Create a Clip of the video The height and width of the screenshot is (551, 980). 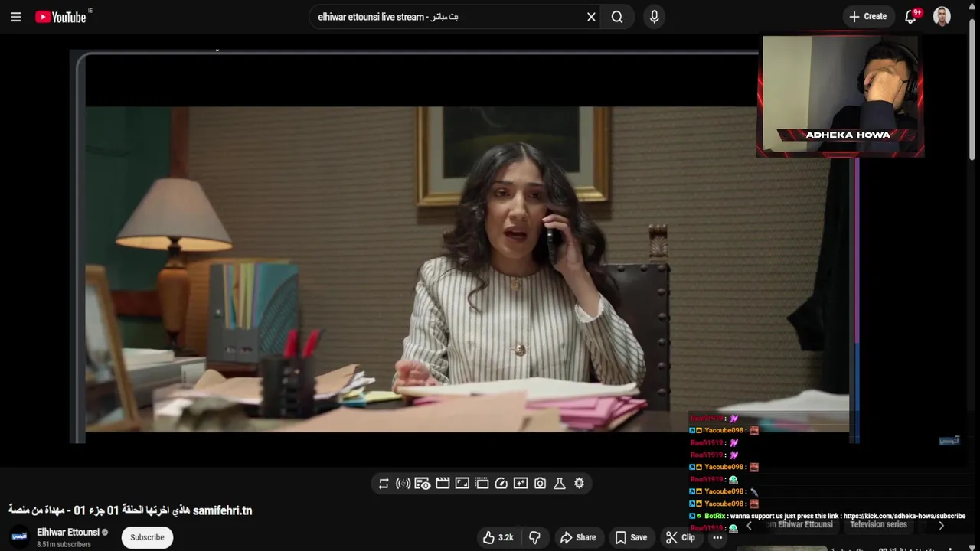[680, 537]
